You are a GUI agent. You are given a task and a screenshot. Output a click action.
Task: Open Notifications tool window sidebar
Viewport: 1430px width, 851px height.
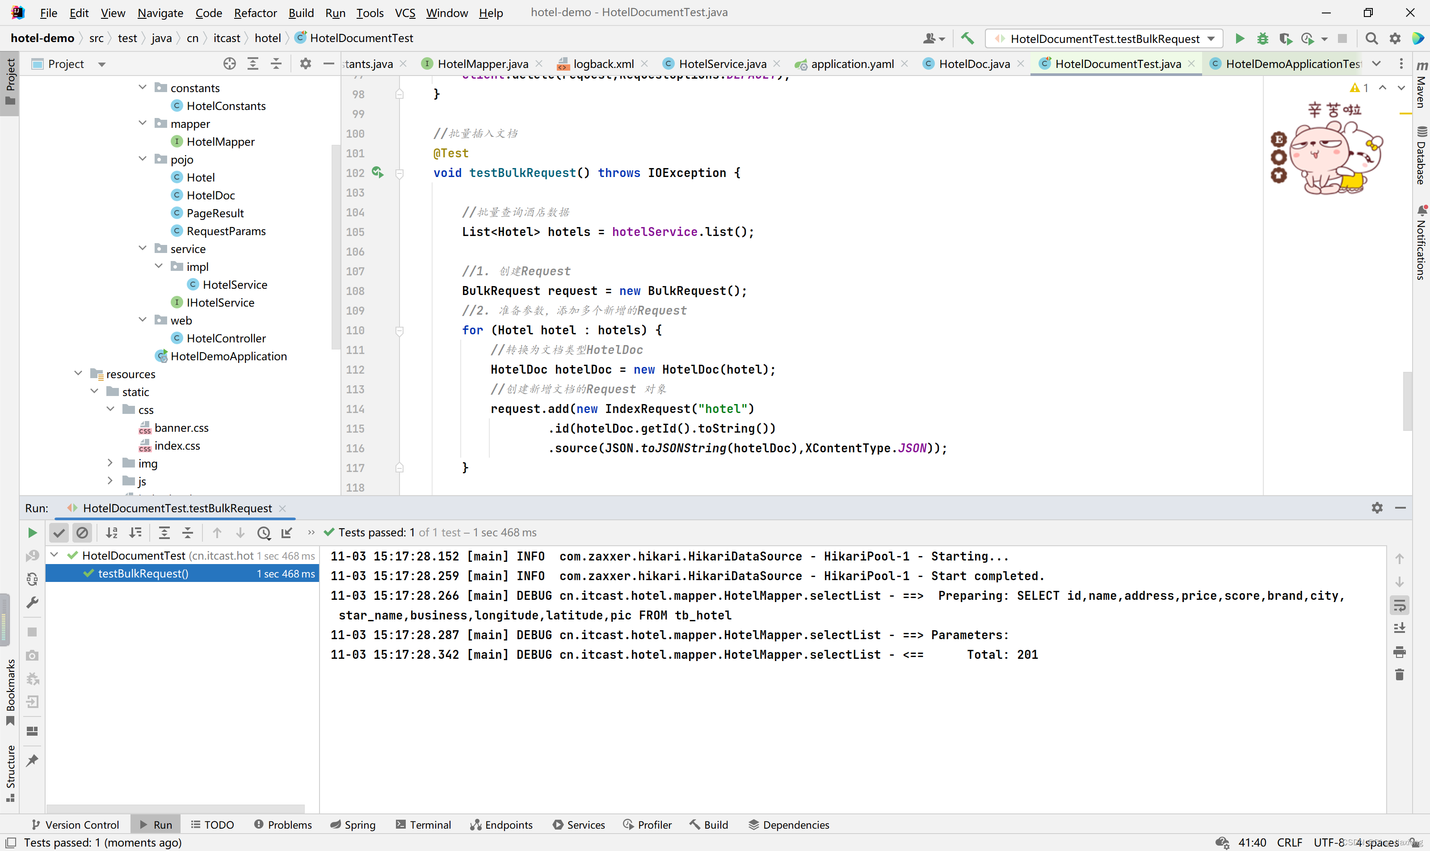click(x=1422, y=242)
